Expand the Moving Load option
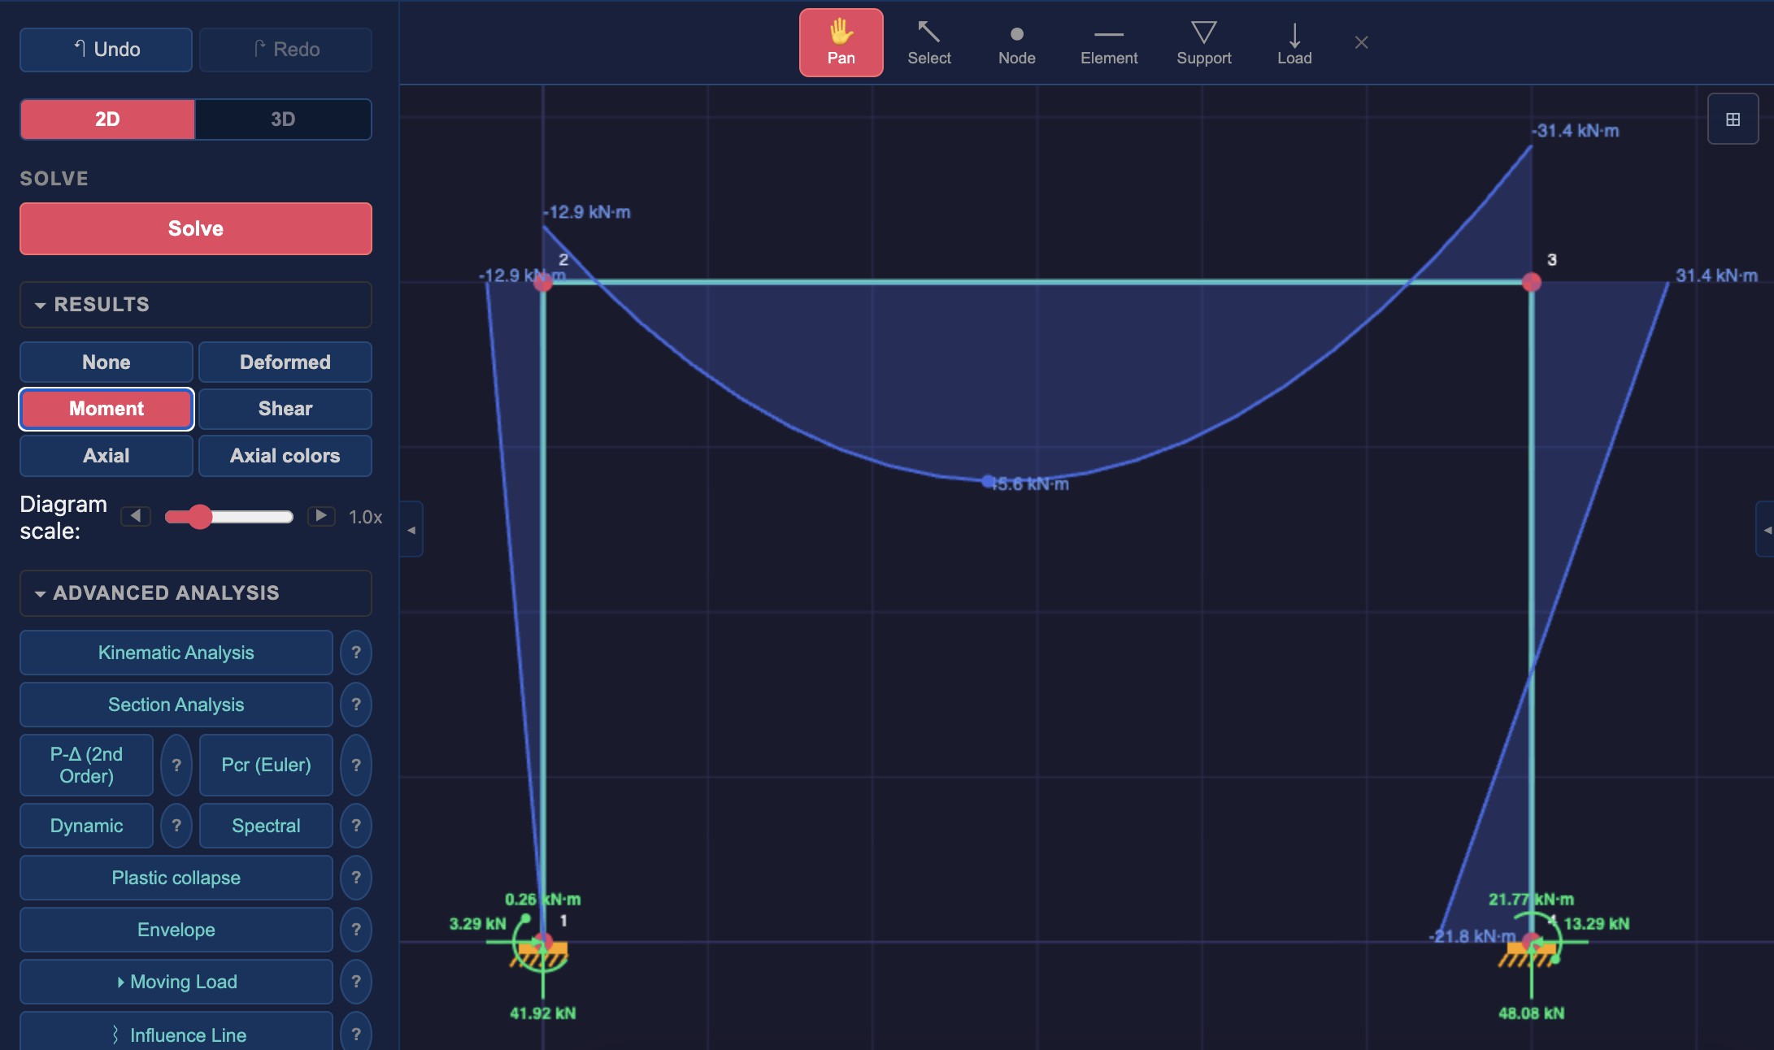The height and width of the screenshot is (1050, 1774). [176, 982]
